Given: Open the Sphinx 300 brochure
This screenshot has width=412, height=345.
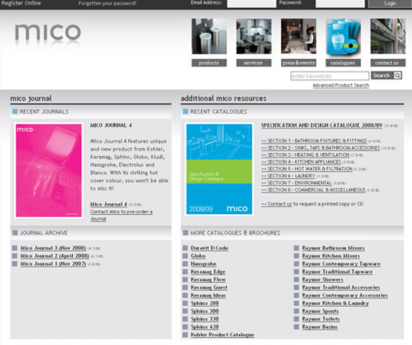Looking at the screenshot, I should [x=205, y=310].
